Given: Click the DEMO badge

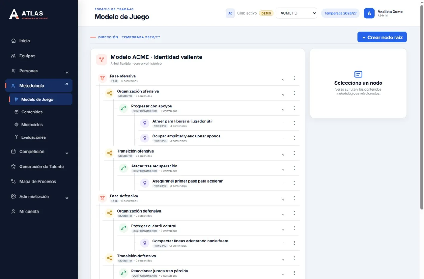Looking at the screenshot, I should pos(266,13).
